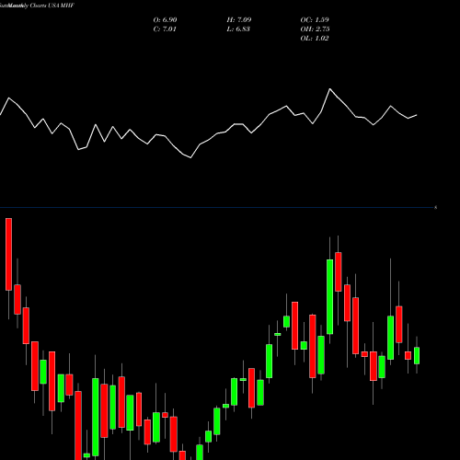Click the price axis label '8'
460x460 pixels.
point(436,208)
